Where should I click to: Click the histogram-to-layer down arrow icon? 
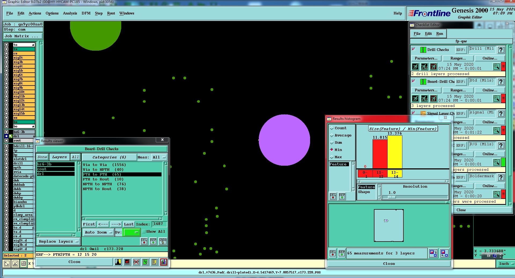coord(433,253)
